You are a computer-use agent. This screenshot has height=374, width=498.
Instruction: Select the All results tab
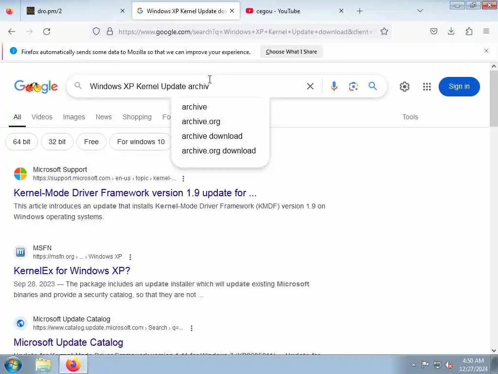coord(17,117)
